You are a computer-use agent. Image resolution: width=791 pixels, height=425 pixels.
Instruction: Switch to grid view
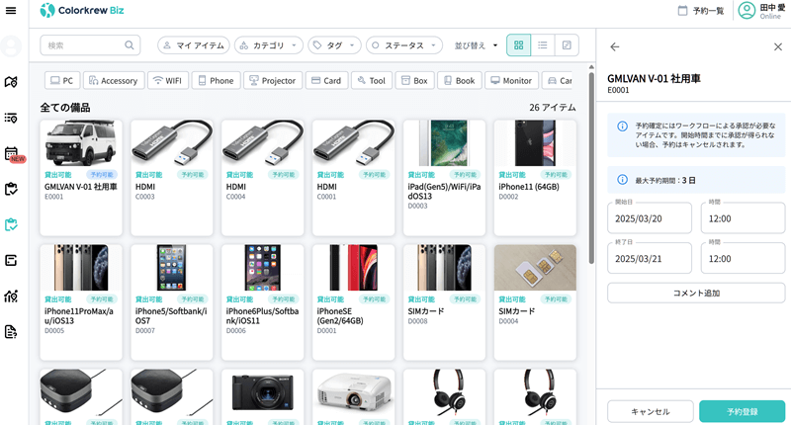coord(518,45)
